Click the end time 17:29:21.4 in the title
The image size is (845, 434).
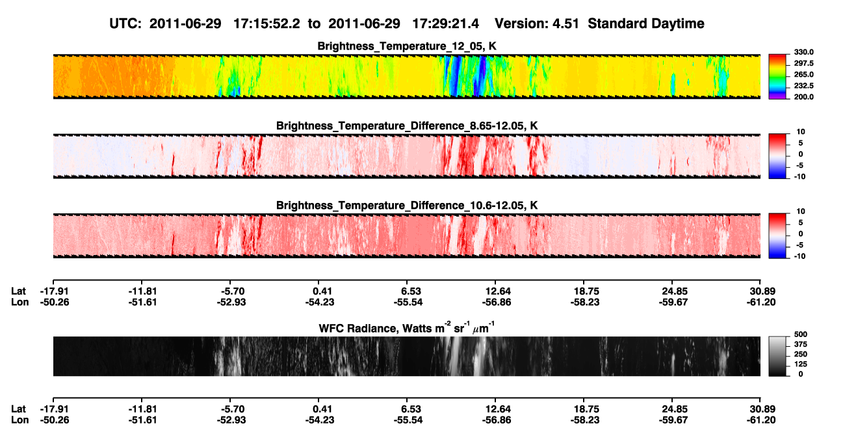446,23
